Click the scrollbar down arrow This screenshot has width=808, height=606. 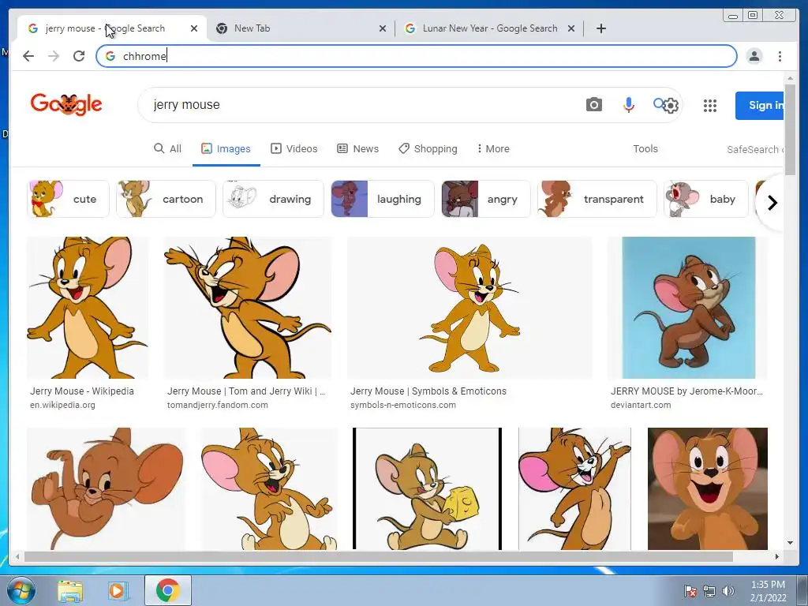coord(790,543)
